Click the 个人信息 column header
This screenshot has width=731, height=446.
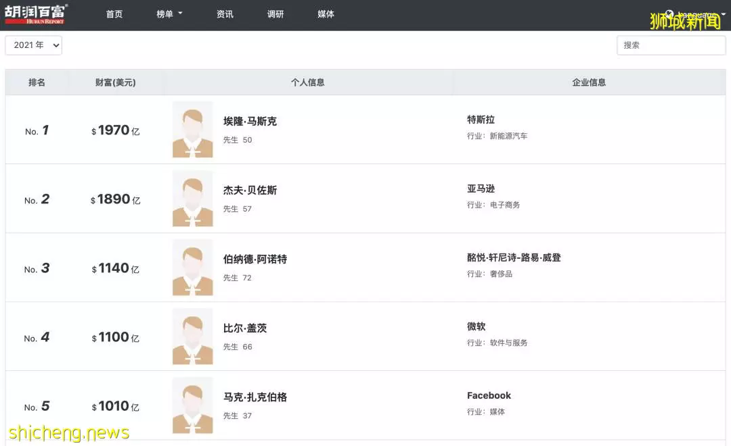coord(308,82)
